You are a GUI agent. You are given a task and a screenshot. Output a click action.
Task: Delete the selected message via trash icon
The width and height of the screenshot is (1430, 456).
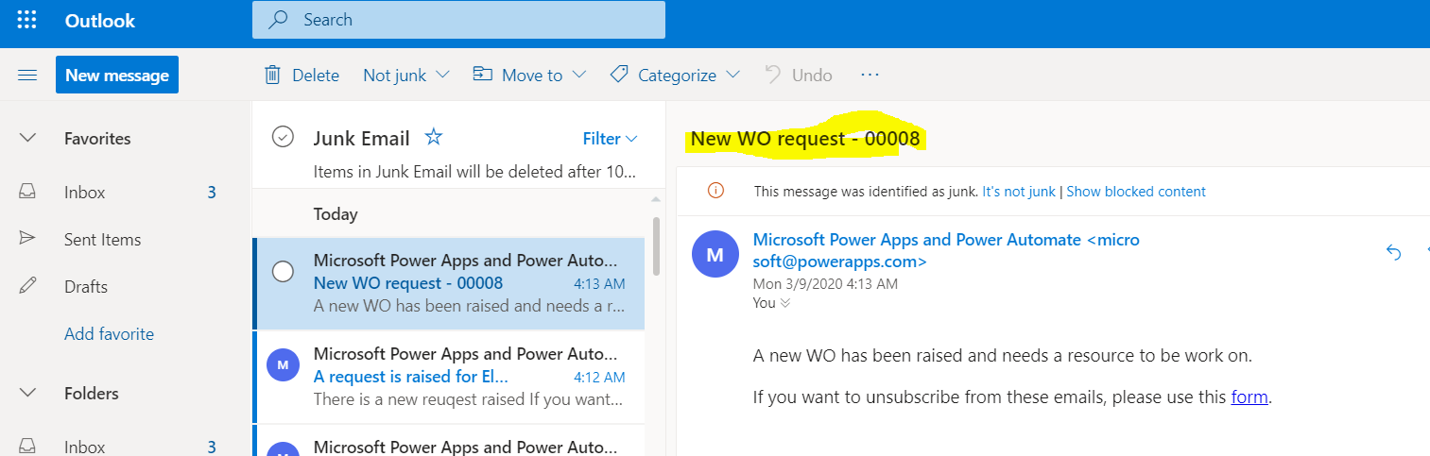coord(272,75)
